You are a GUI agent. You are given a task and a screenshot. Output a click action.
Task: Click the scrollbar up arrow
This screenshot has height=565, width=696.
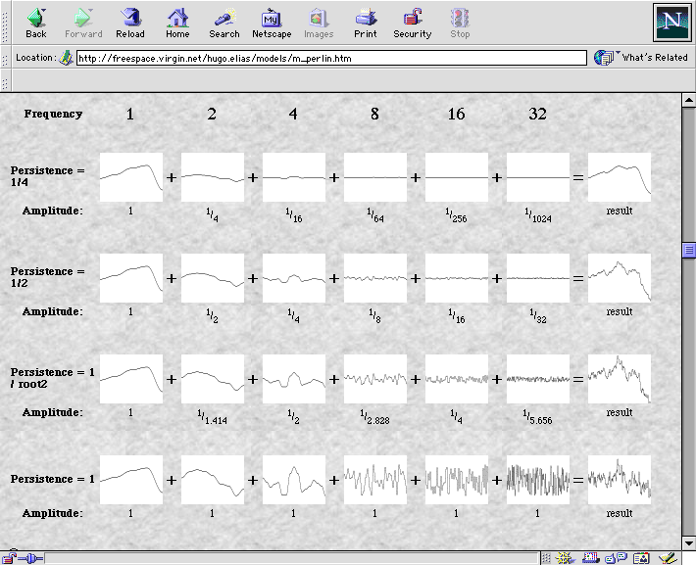[688, 102]
